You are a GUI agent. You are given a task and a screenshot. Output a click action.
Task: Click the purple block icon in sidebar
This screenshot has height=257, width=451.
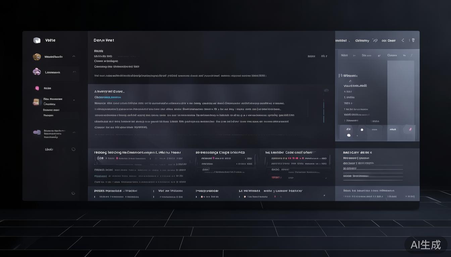37,132
